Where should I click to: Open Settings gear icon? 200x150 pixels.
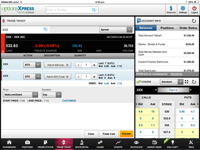182,10
